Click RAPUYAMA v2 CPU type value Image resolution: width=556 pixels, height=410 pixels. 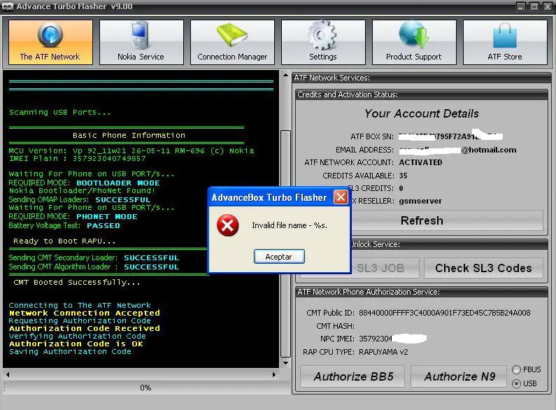tap(383, 352)
